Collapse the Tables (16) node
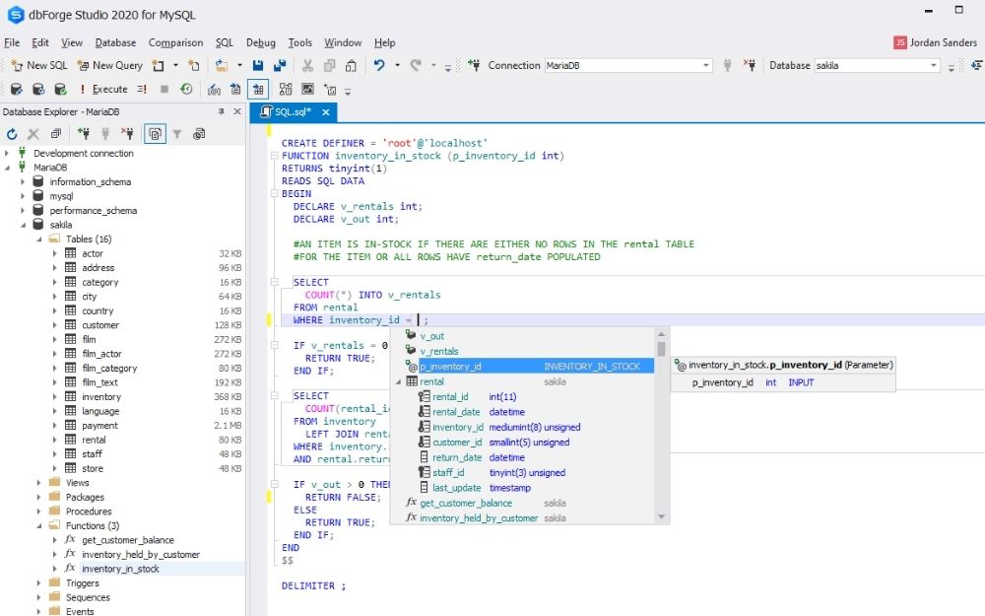This screenshot has width=985, height=616. coord(36,239)
